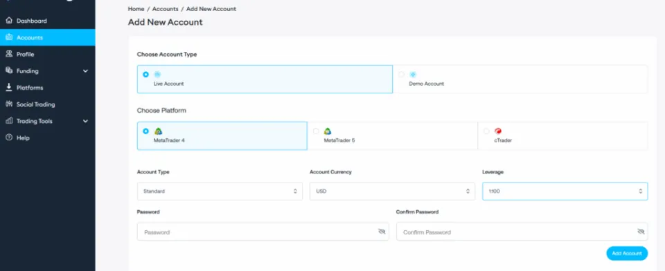Open Social Trading in the sidebar
The height and width of the screenshot is (271, 665).
click(x=48, y=104)
